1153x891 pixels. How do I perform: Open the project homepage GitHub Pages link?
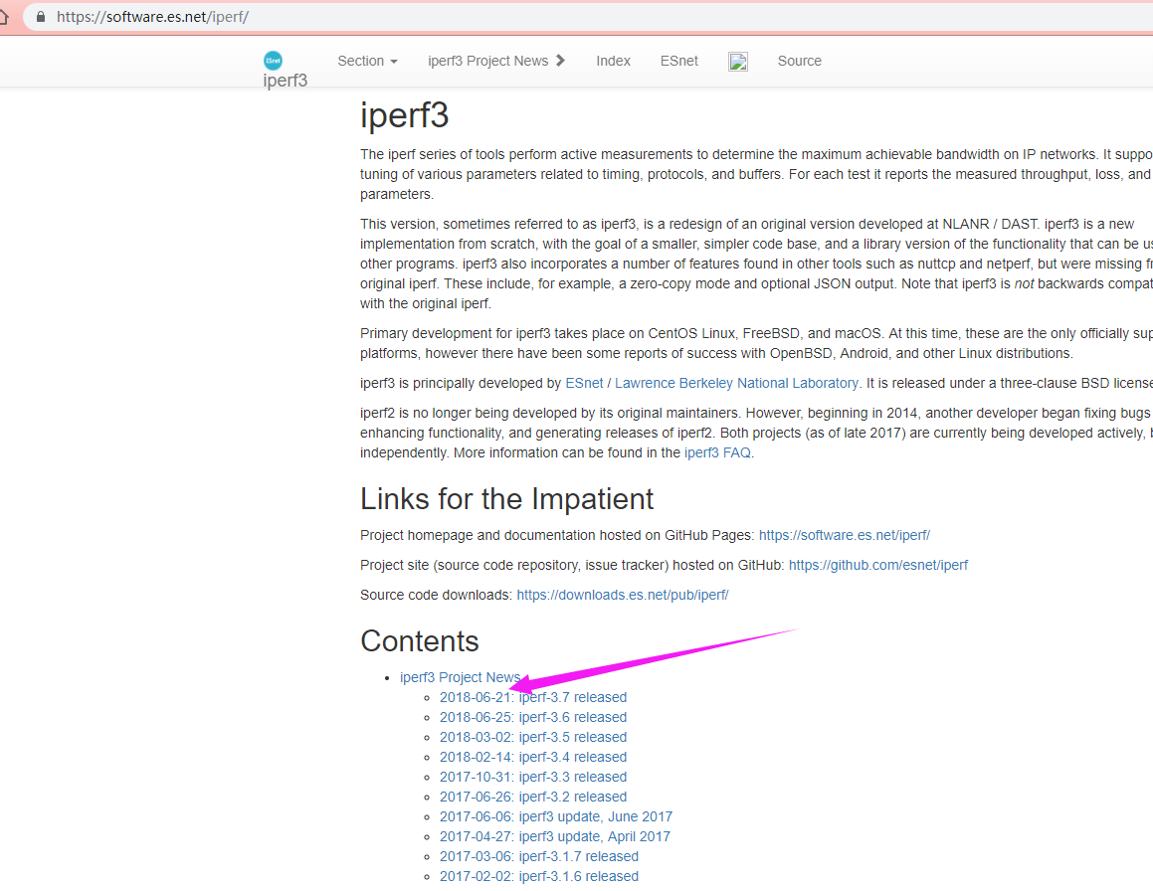tap(844, 535)
